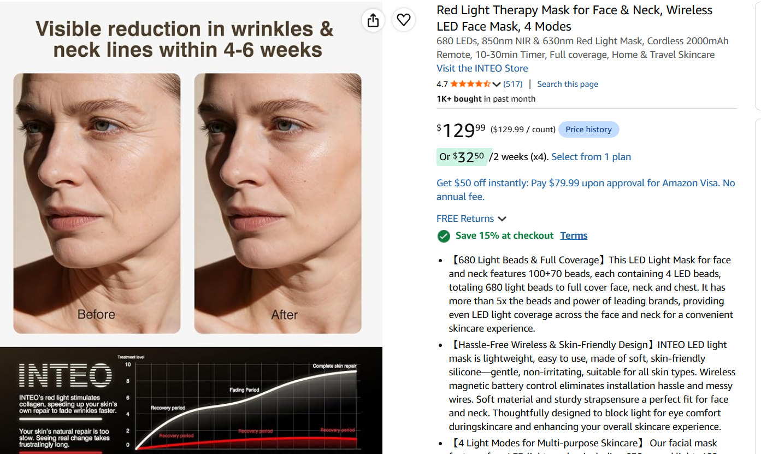Add item to wishlist via heart icon

(x=404, y=20)
